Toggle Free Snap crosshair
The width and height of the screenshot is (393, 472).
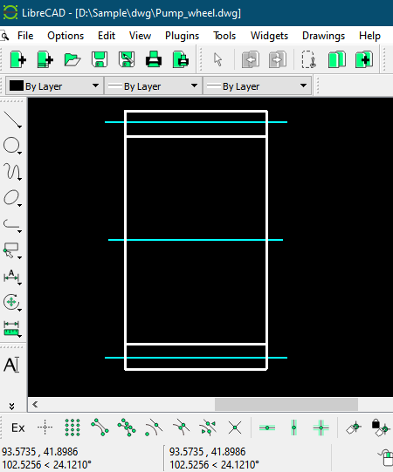[45, 428]
